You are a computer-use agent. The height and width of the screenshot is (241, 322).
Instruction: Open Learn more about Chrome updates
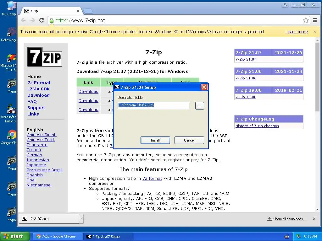[x=297, y=32]
